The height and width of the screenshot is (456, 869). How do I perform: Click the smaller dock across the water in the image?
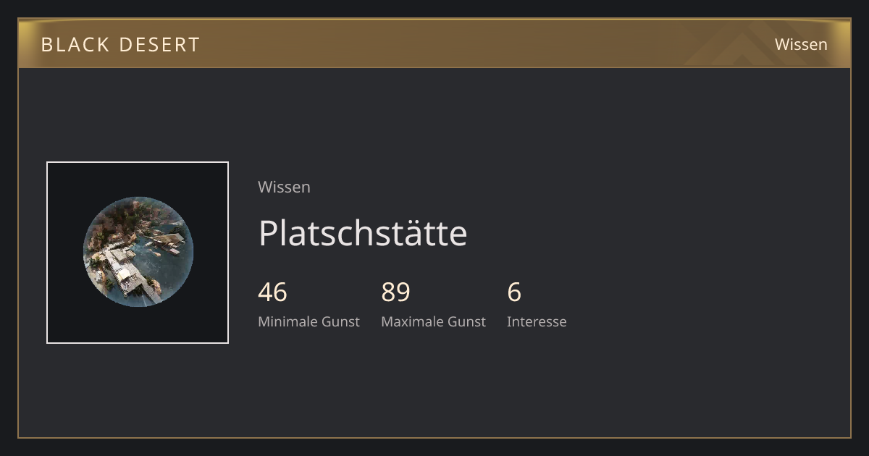167,241
